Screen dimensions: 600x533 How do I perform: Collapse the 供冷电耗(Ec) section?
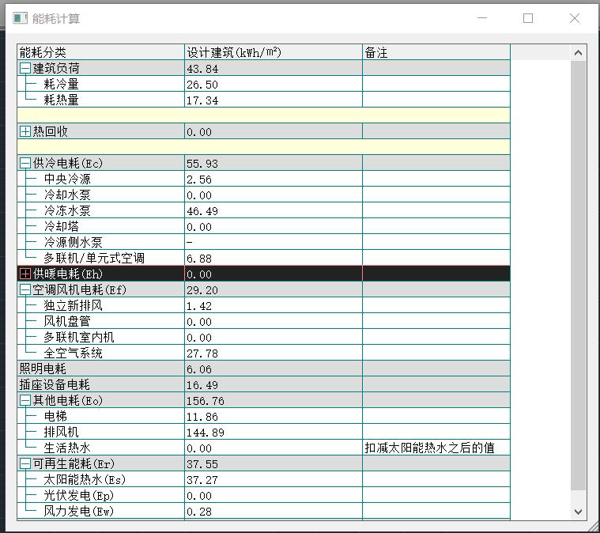(25, 164)
